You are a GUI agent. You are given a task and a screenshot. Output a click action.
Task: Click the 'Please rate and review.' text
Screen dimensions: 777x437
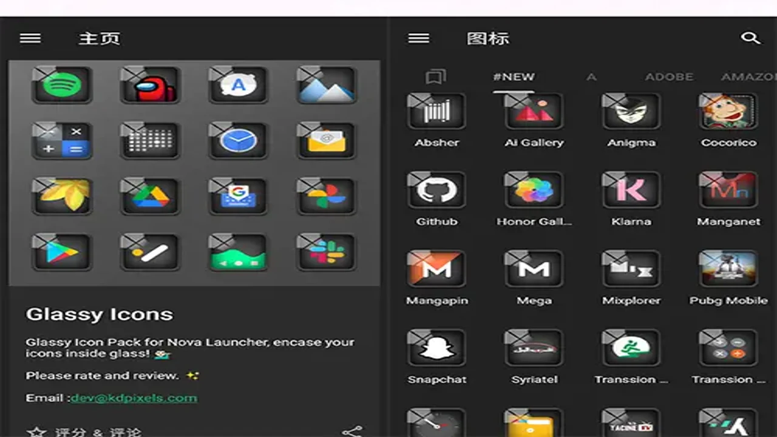point(102,376)
